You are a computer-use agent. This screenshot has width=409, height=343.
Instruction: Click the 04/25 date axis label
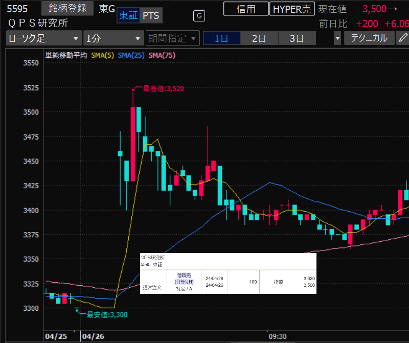(x=56, y=336)
